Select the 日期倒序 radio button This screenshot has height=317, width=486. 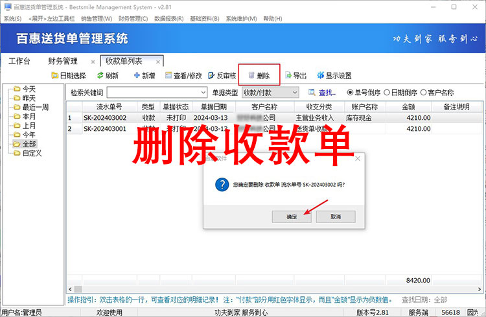387,93
